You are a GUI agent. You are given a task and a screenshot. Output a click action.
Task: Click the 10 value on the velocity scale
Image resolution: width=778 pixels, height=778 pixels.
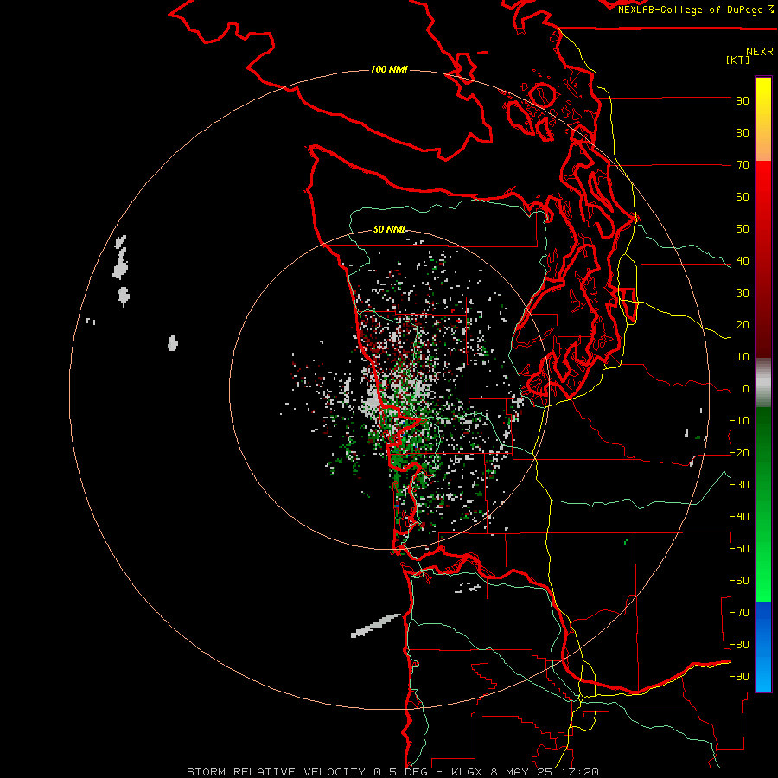[x=743, y=357]
